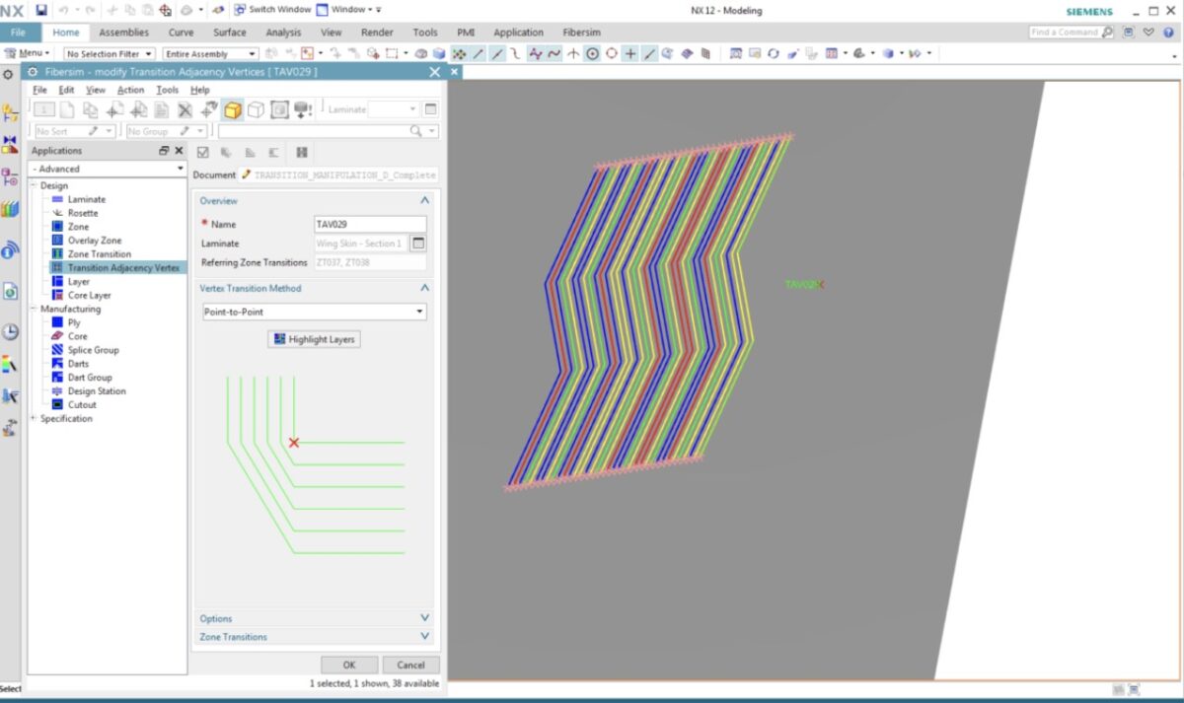Open the File tab in NX
The height and width of the screenshot is (703, 1184).
click(x=19, y=33)
